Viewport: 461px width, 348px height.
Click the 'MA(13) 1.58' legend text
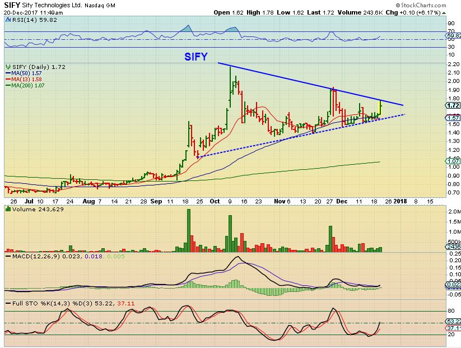pos(26,79)
